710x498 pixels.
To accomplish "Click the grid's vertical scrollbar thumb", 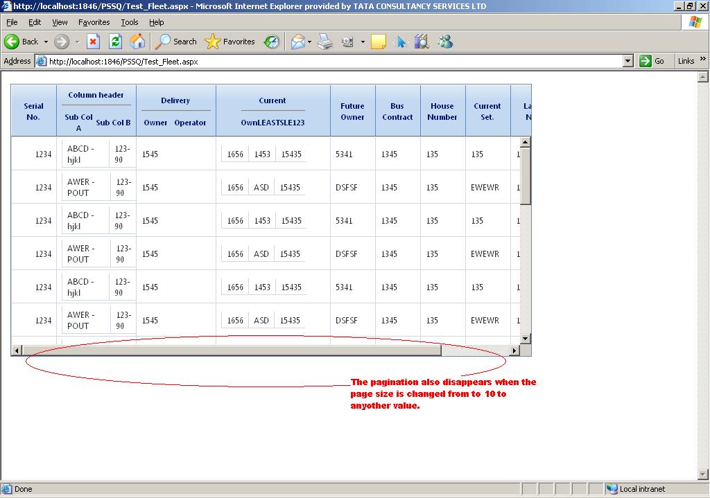I will click(x=526, y=176).
